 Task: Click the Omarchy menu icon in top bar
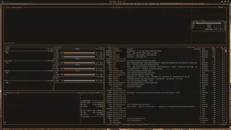[x=3, y=1]
